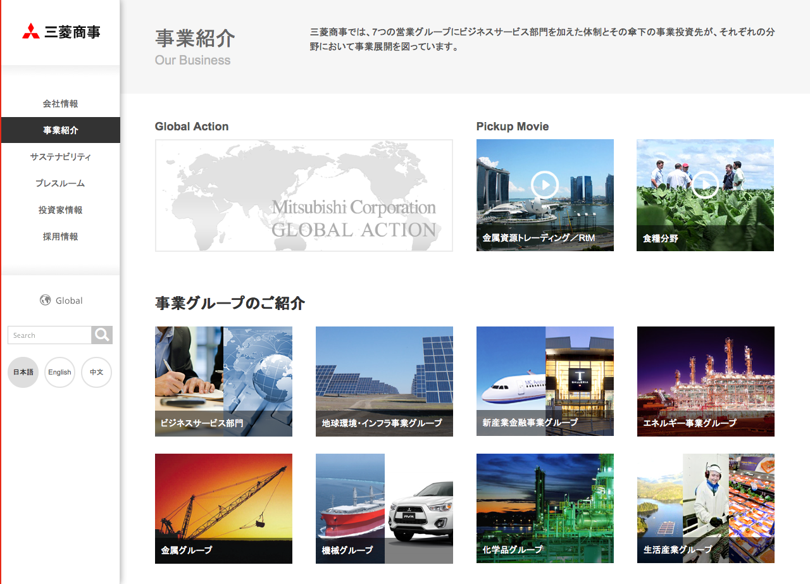Click the 事業グループのご紹介 heading

[x=230, y=303]
